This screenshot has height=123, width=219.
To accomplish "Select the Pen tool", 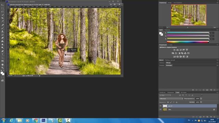I will point(2,51).
